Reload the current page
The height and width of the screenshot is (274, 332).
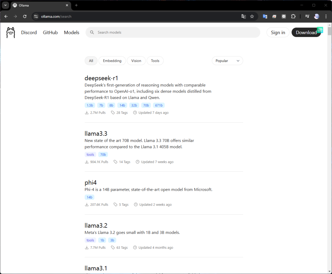click(25, 17)
